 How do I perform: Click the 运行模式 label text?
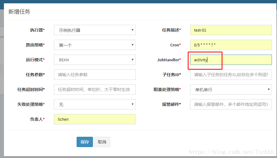tap(34, 60)
